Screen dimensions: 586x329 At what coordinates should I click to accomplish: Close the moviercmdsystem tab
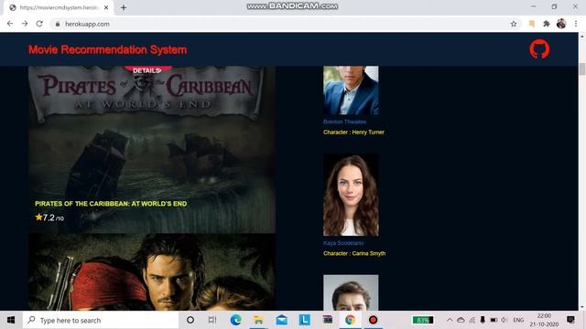(106, 7)
